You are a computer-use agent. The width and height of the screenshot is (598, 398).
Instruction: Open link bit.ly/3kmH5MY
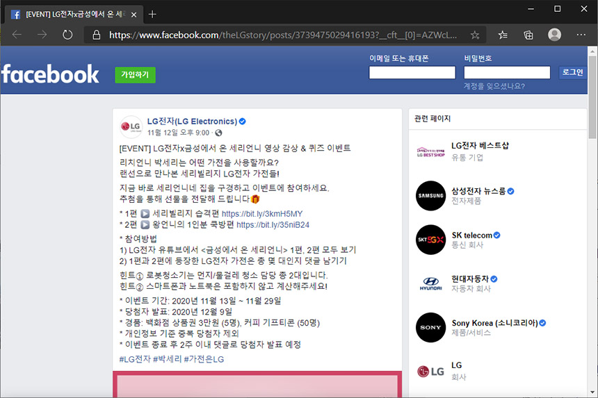262,214
